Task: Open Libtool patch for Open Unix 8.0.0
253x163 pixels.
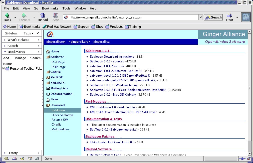Action: coord(112,142)
